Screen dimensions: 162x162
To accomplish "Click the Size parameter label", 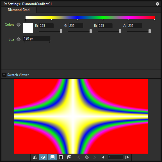I will 12,39.
